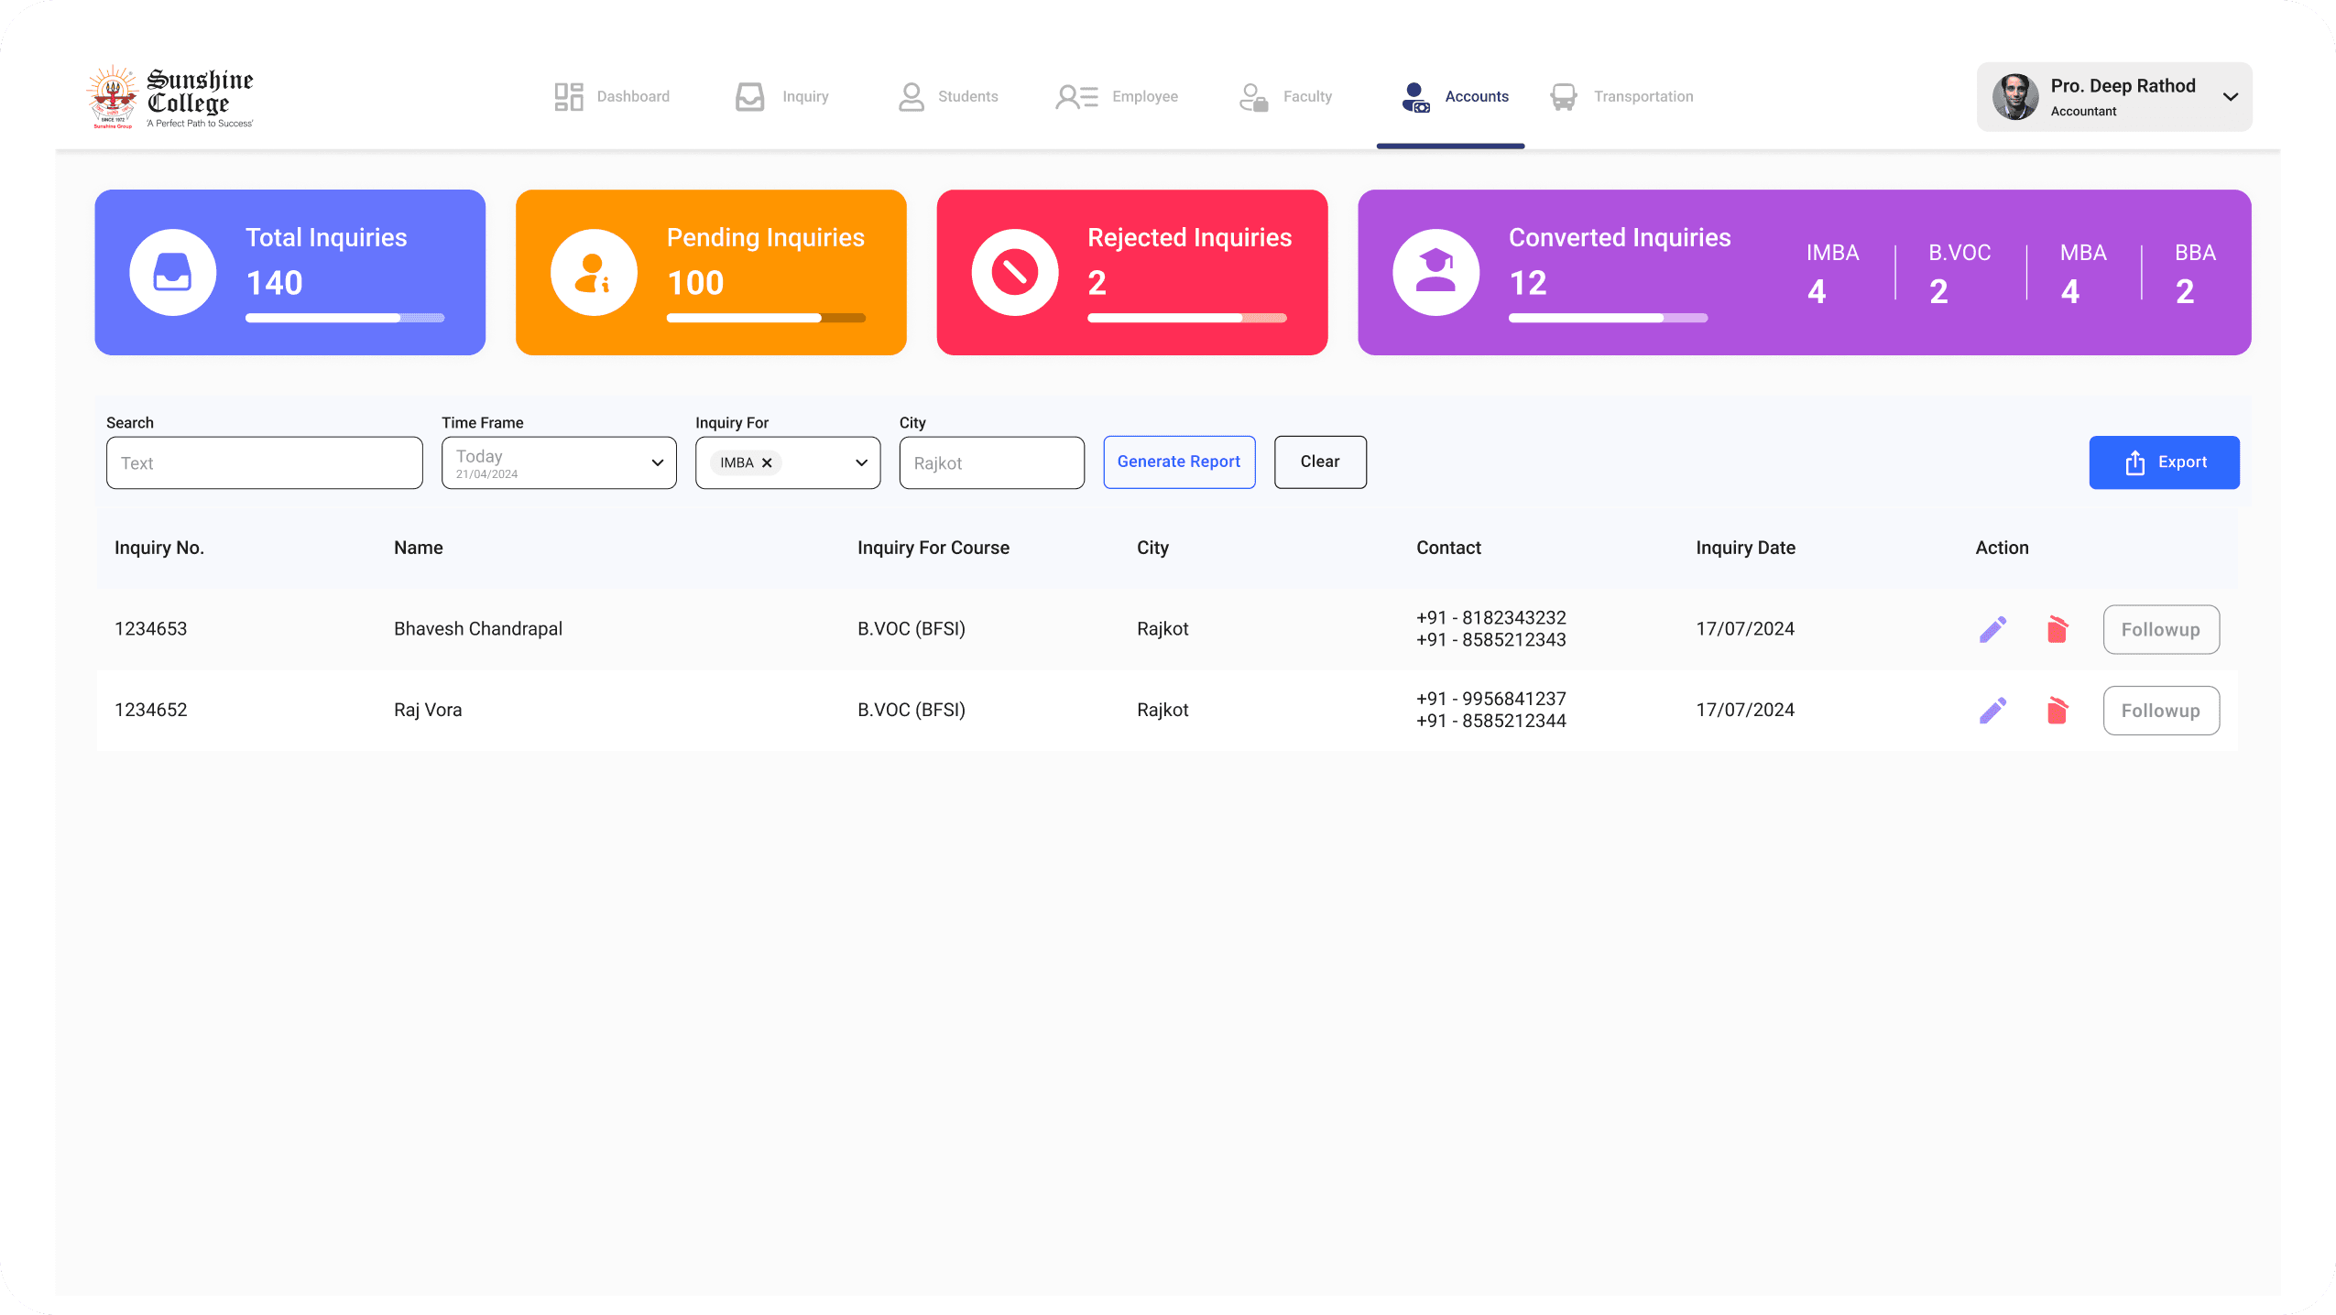Open the Time Frame dropdown
2336x1315 pixels.
tap(559, 462)
